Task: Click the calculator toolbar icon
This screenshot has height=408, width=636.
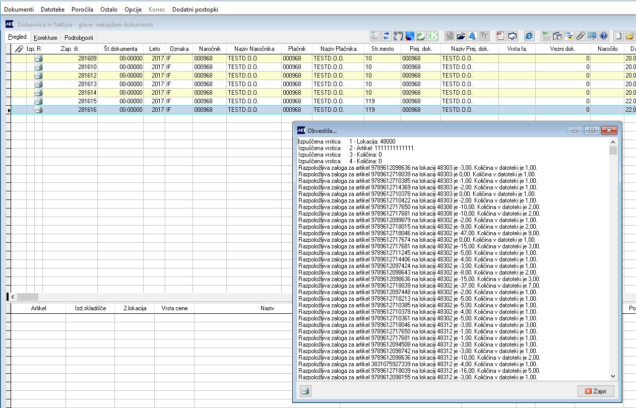Action: point(546,36)
